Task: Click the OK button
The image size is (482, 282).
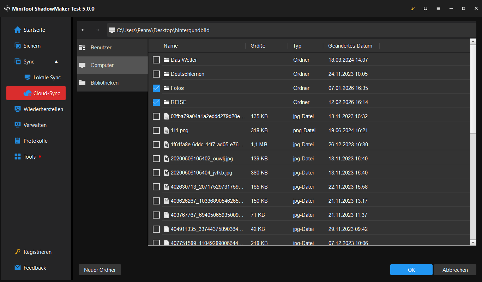Action: click(x=411, y=270)
